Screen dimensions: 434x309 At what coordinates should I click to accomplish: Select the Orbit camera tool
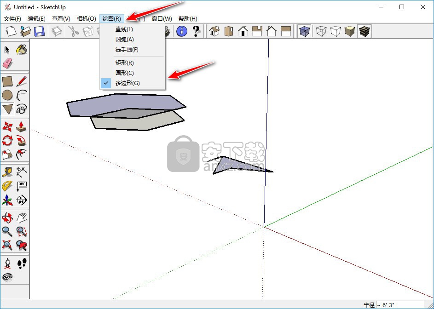click(x=7, y=217)
